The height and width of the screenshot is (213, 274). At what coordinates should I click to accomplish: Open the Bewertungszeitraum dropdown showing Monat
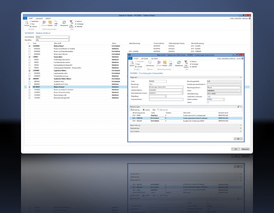point(240,87)
